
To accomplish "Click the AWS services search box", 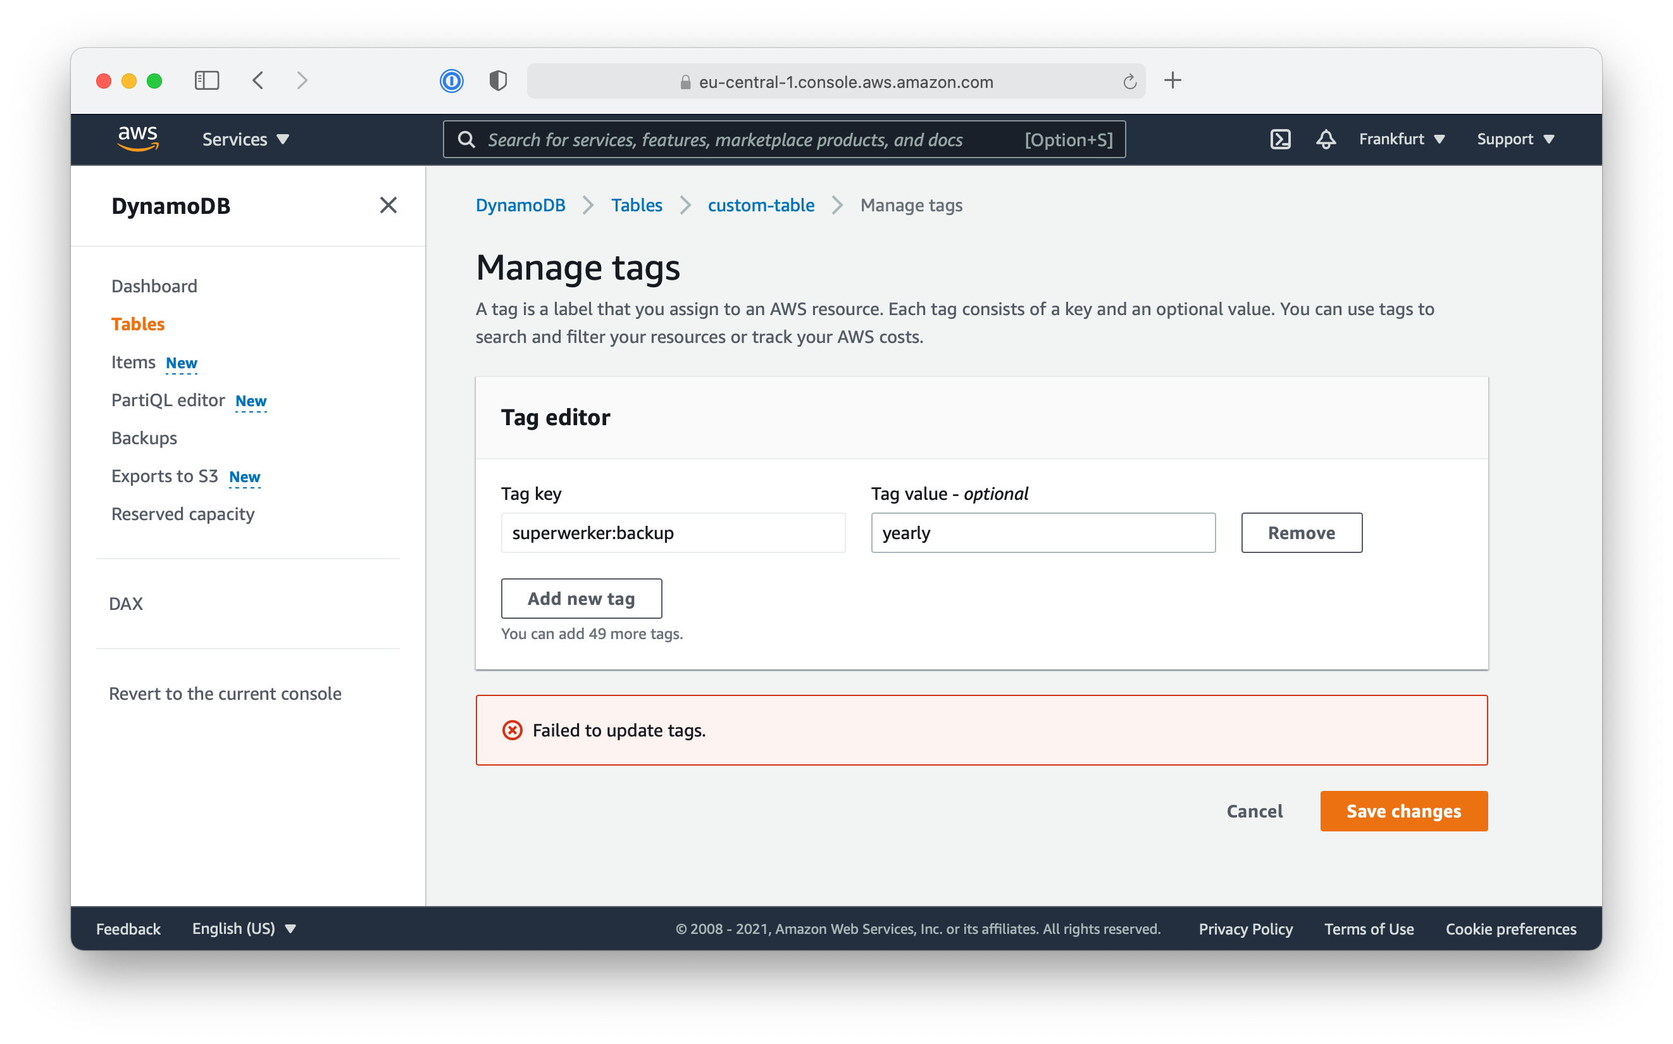I will (784, 139).
